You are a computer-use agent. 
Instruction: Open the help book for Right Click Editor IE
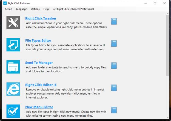(x=114, y=88)
